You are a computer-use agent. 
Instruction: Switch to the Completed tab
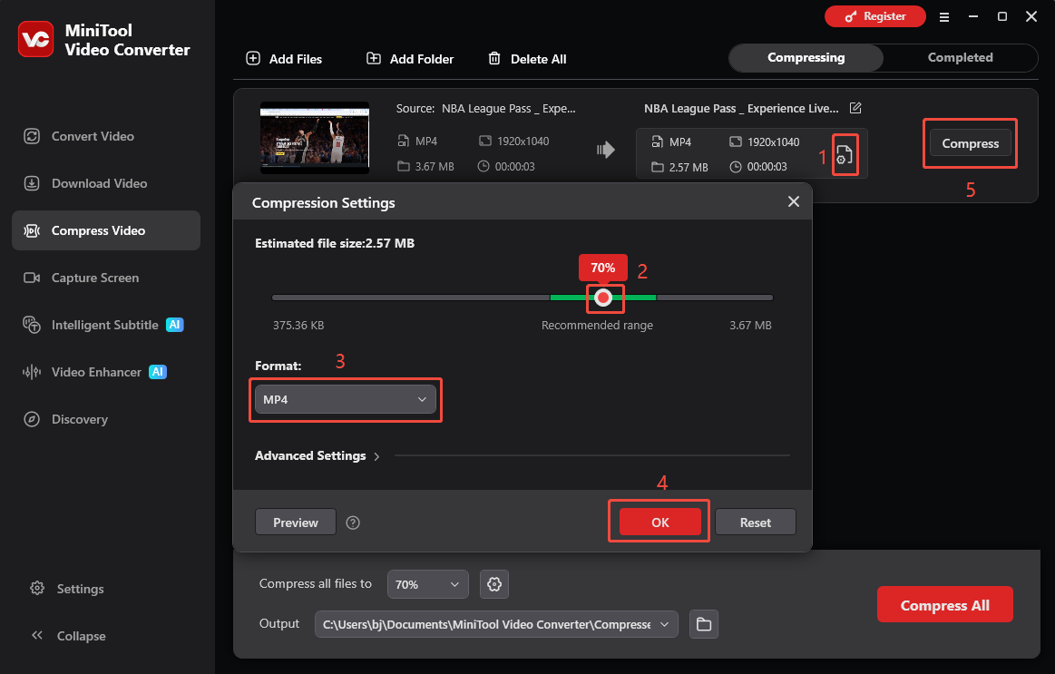tap(960, 58)
